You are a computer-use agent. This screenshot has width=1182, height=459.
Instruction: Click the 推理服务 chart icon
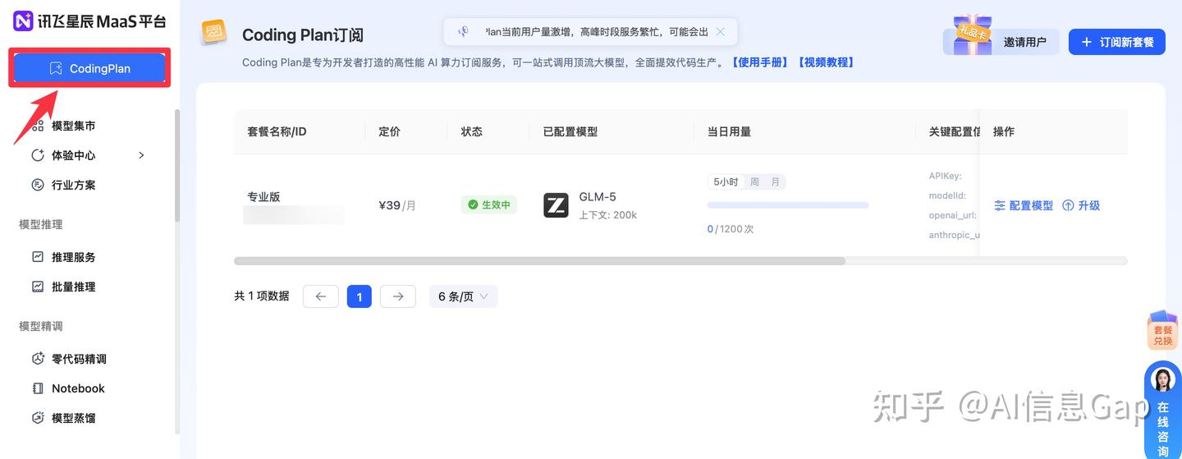click(38, 257)
